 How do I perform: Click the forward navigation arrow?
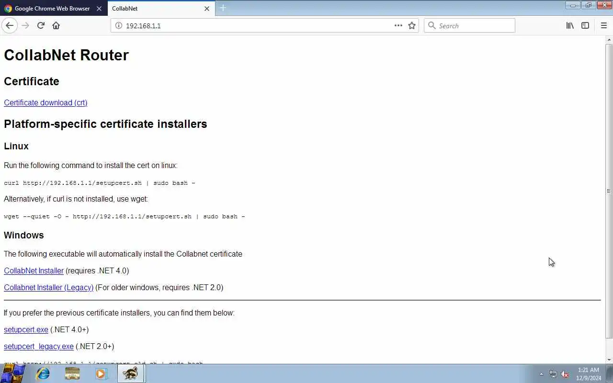tap(25, 25)
